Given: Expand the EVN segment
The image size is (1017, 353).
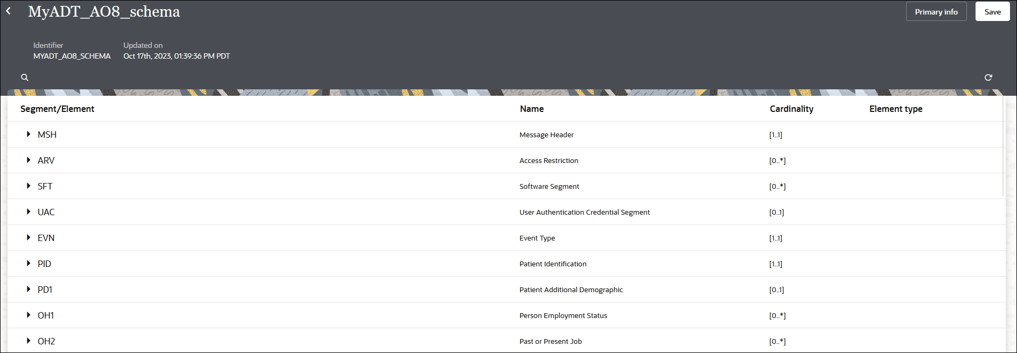Looking at the screenshot, I should [x=29, y=237].
